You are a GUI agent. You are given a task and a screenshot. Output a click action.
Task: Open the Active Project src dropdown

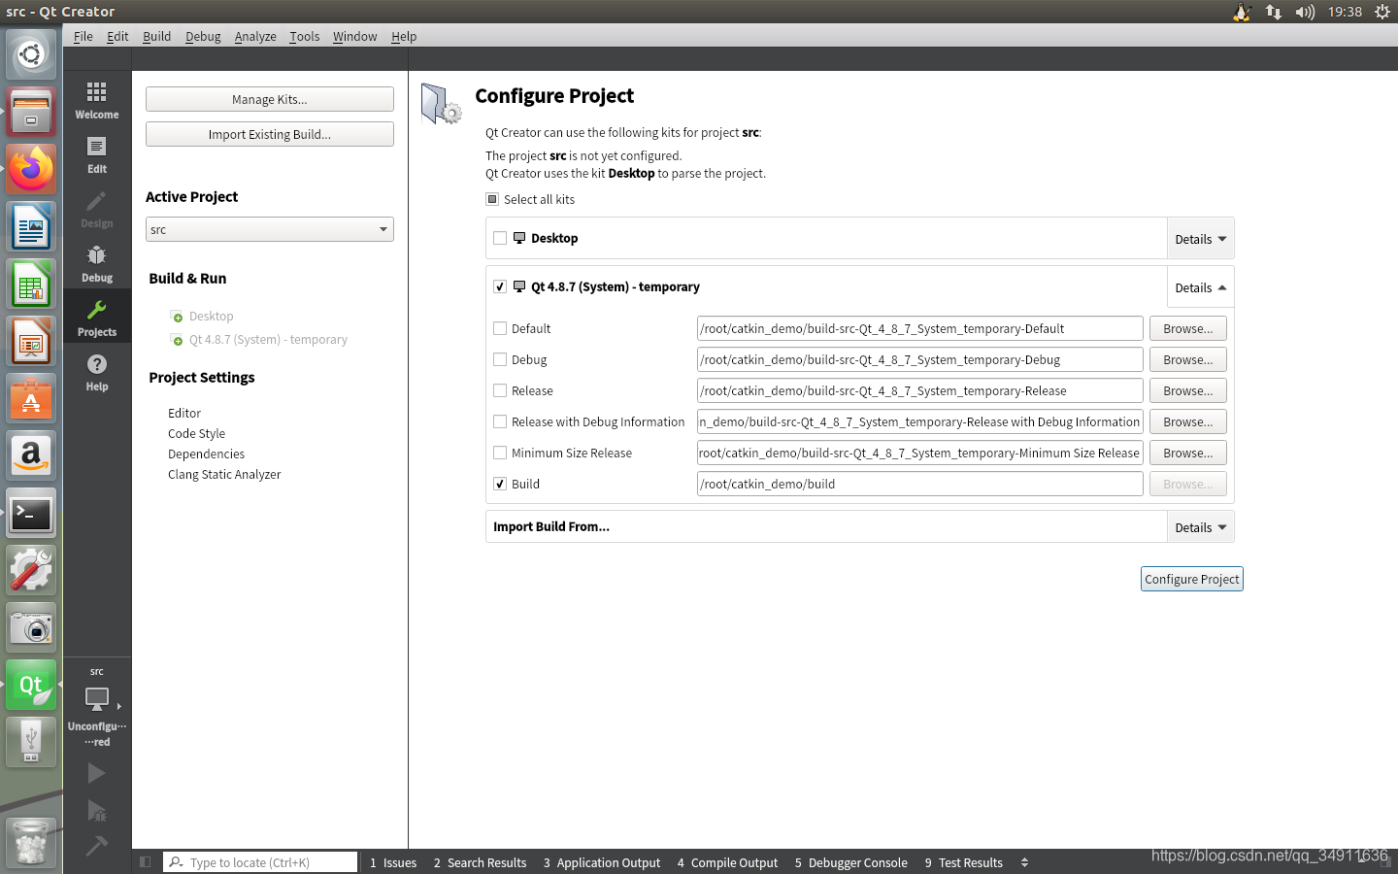coord(270,229)
